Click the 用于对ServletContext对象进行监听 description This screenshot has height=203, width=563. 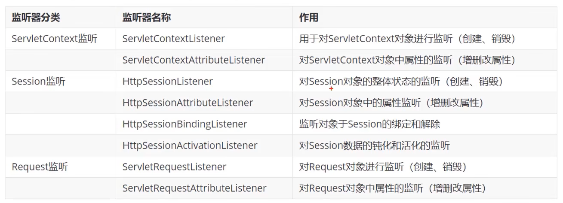tap(407, 39)
